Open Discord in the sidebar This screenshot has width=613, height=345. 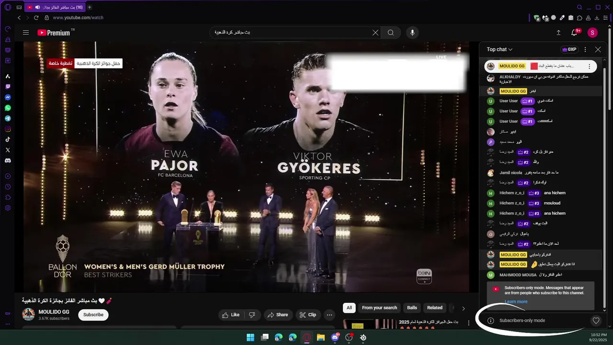click(x=8, y=161)
